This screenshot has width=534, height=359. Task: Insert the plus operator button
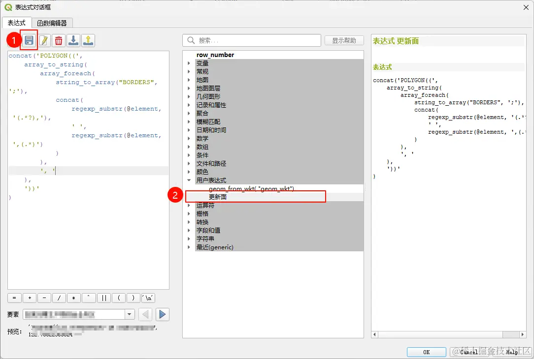pyautogui.click(x=30, y=298)
